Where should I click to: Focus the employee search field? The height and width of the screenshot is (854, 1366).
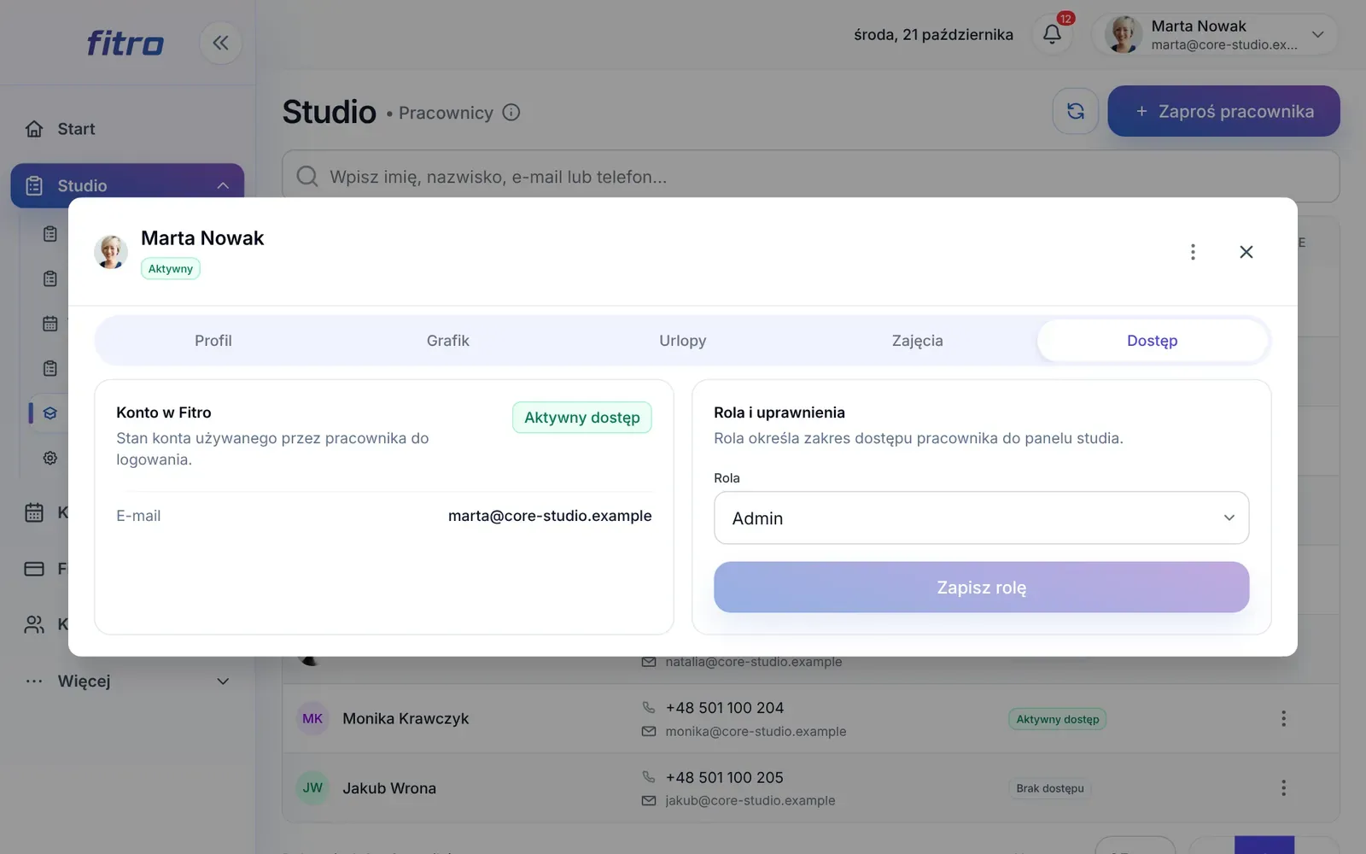[x=810, y=177]
